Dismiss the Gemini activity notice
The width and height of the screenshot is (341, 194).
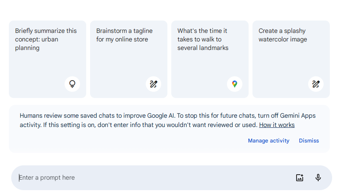(x=309, y=141)
